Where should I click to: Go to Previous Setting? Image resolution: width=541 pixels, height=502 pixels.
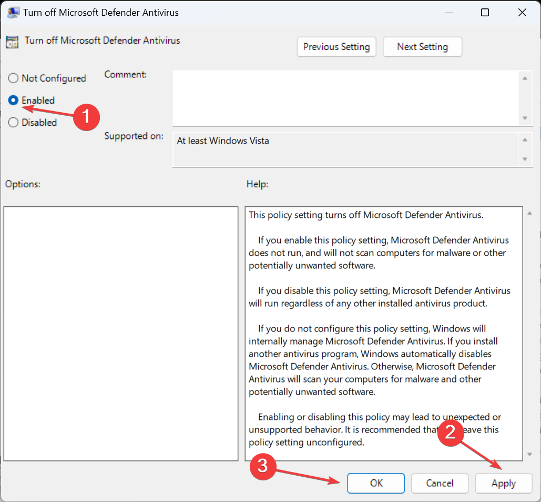coord(336,47)
